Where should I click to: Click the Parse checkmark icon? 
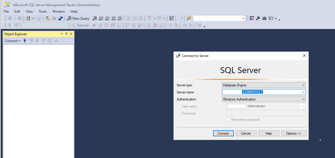tap(100, 25)
